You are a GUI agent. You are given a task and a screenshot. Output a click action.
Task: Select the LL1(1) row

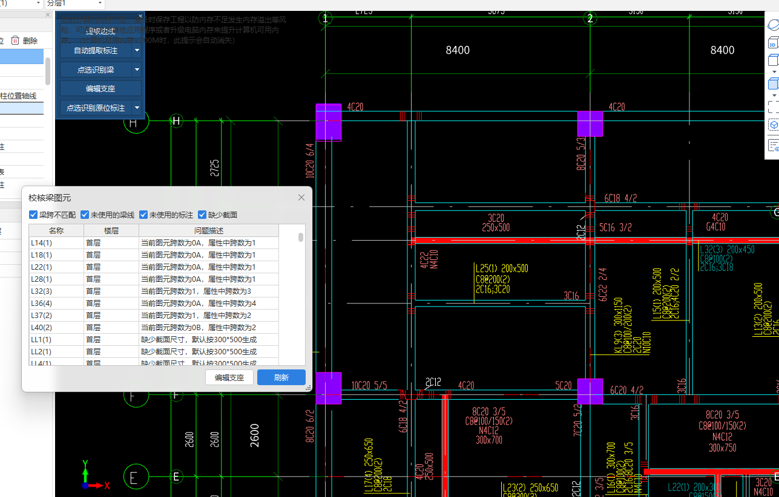pyautogui.click(x=154, y=339)
